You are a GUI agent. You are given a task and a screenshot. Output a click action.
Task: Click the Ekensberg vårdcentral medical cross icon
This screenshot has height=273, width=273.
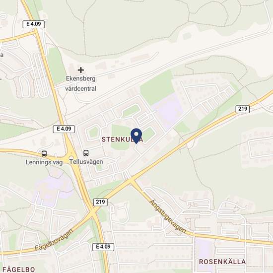tap(80, 70)
